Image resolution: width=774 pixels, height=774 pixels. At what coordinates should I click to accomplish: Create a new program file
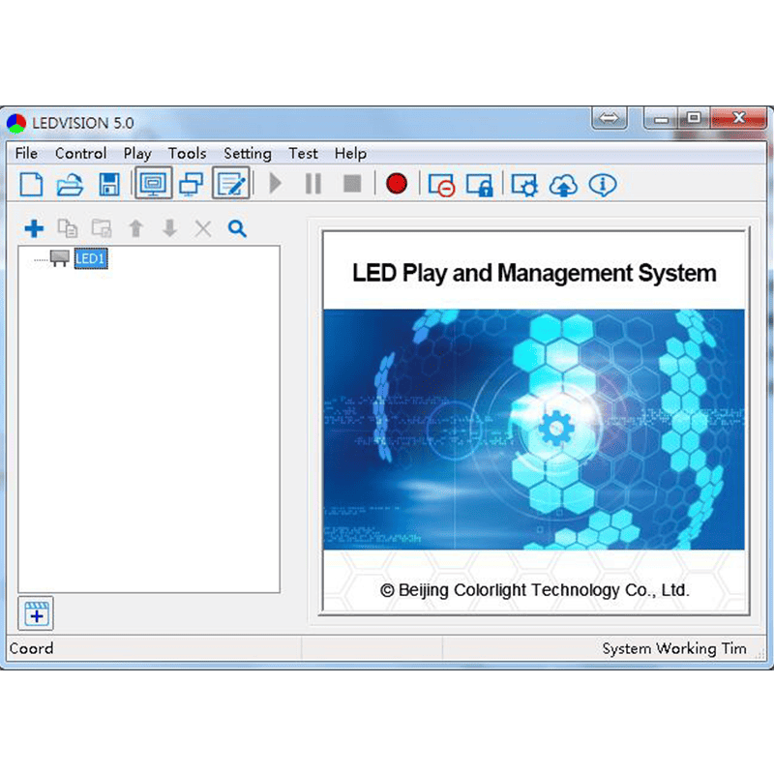[x=31, y=185]
